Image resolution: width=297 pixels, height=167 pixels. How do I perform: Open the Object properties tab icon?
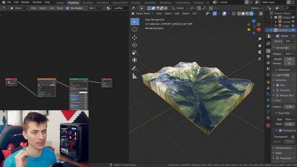coord(268,83)
